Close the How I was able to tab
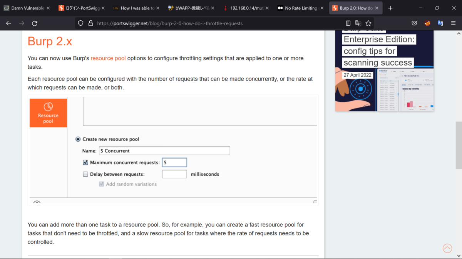462x259 pixels. pyautogui.click(x=157, y=8)
